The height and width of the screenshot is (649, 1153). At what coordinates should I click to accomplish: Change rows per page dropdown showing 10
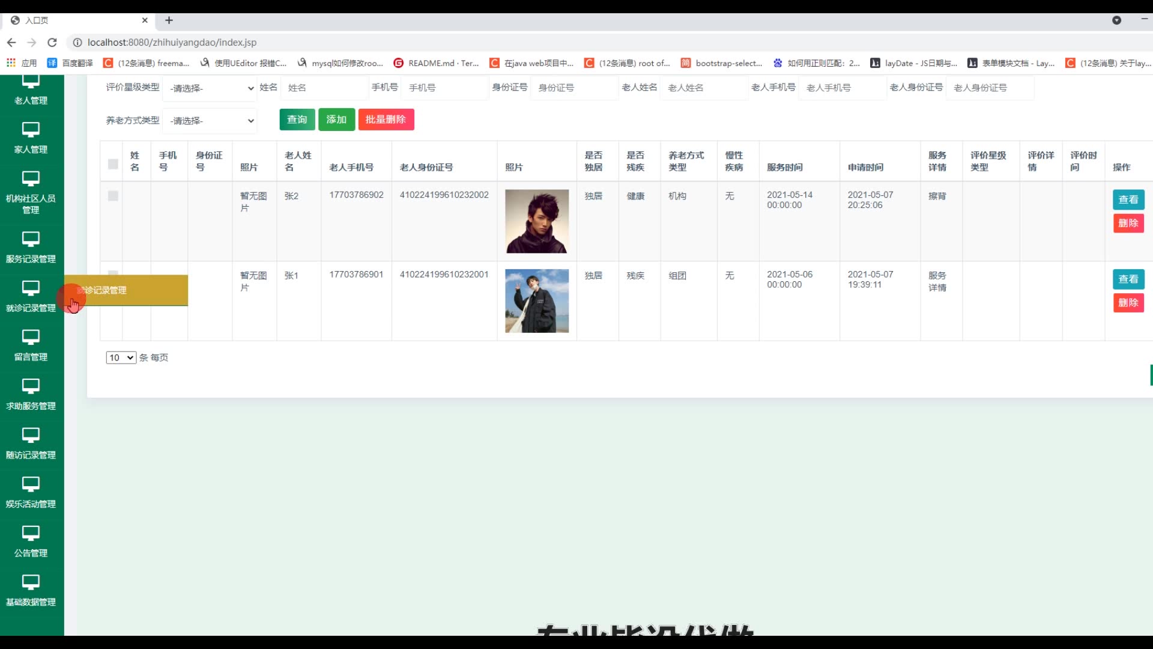coord(121,358)
